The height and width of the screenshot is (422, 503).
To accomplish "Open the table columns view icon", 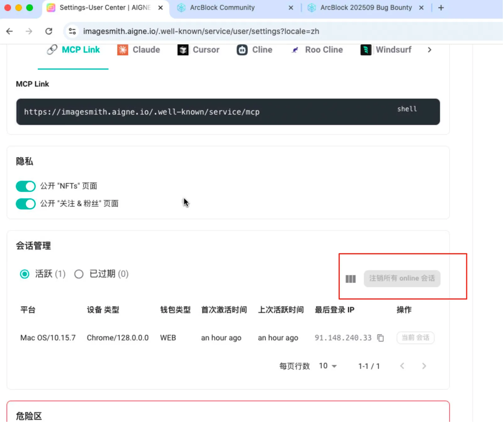I will click(351, 279).
